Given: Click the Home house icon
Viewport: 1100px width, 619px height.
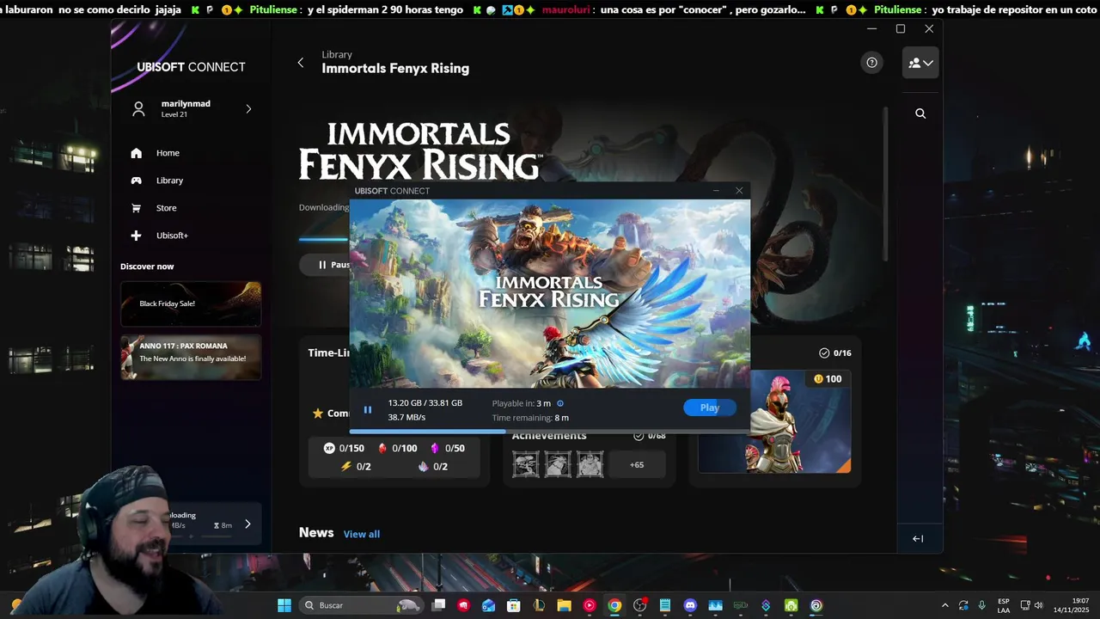Looking at the screenshot, I should tap(136, 153).
